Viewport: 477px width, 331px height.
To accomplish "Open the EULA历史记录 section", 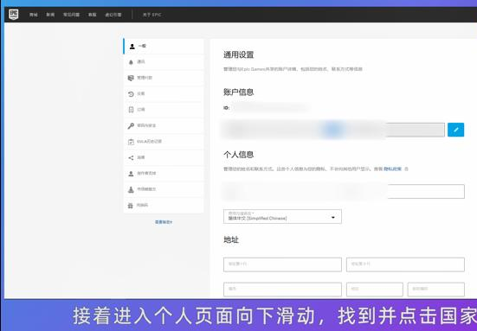I will pyautogui.click(x=164, y=142).
